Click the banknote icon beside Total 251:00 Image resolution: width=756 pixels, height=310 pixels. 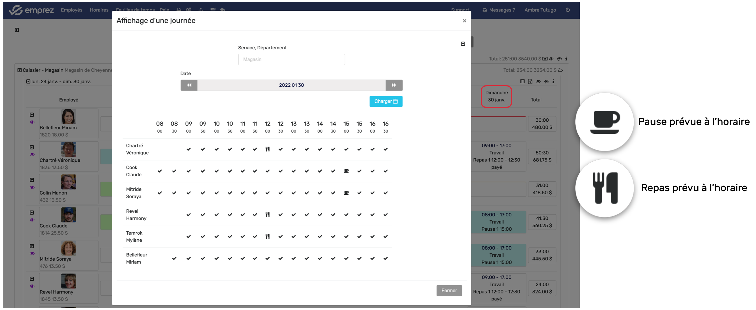545,59
